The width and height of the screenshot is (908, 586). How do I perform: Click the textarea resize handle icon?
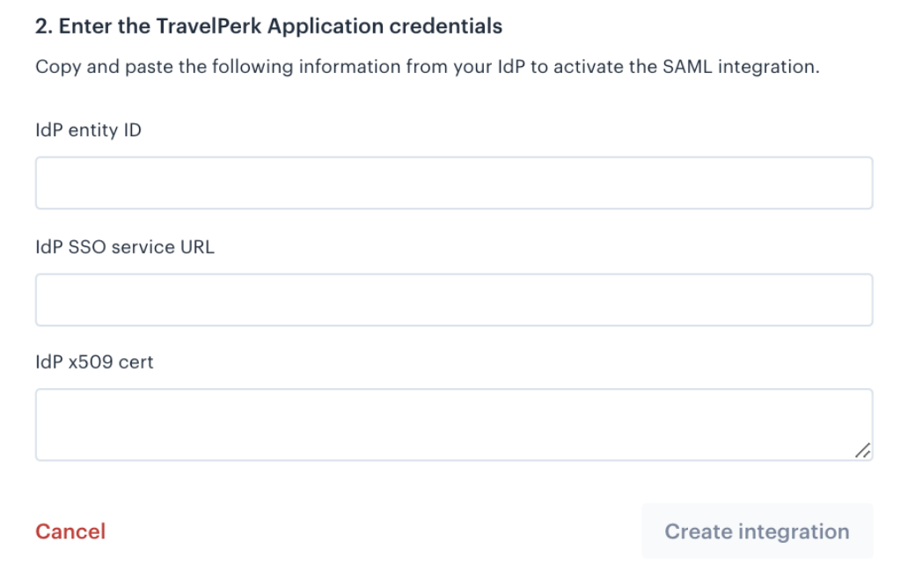(x=862, y=450)
